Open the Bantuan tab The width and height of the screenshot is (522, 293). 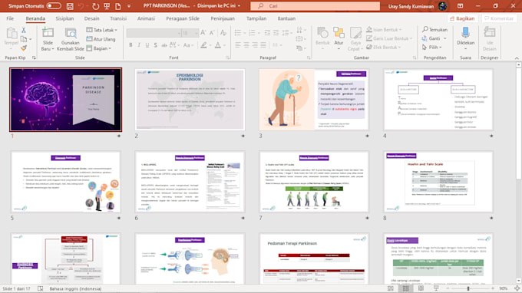[x=286, y=18]
